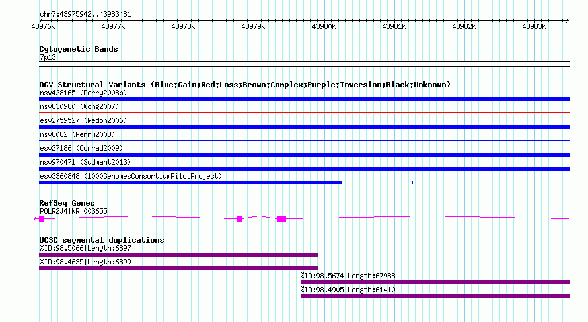This screenshot has height=322, width=588.
Task: Click the purple bar for Length:61410 duplication
Action: coord(435,296)
